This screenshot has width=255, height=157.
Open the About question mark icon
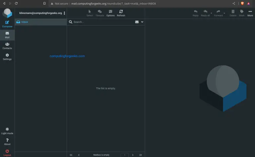pyautogui.click(x=7, y=142)
